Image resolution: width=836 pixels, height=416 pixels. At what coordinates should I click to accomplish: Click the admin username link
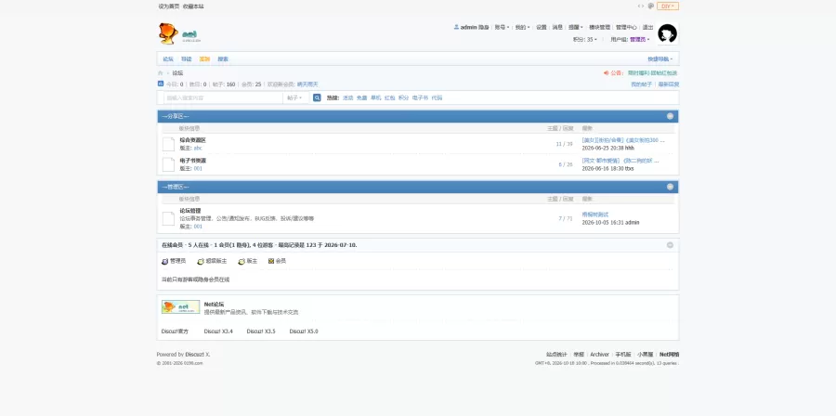469,27
